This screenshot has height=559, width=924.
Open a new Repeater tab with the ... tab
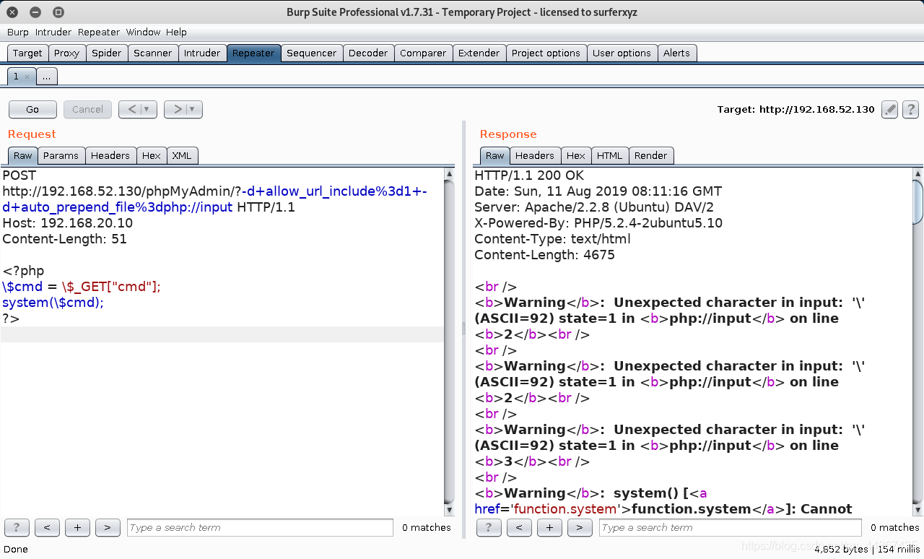coord(46,77)
